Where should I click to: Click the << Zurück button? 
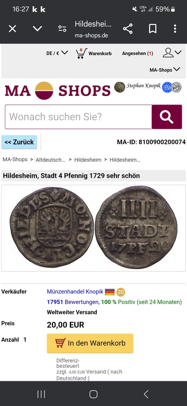[x=19, y=142]
